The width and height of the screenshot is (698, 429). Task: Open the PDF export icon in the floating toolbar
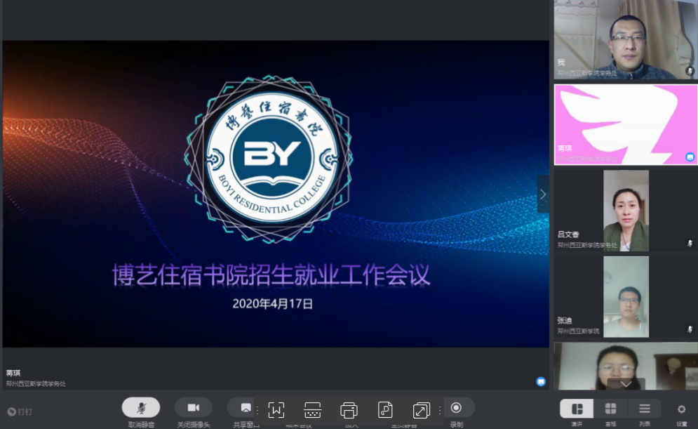[x=385, y=409]
